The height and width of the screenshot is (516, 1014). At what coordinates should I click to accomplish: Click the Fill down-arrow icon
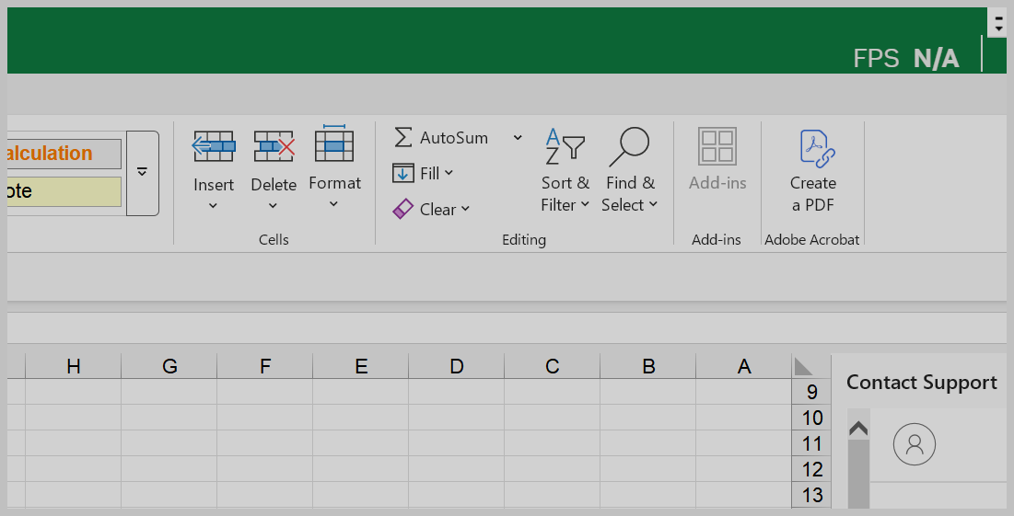[x=402, y=173]
